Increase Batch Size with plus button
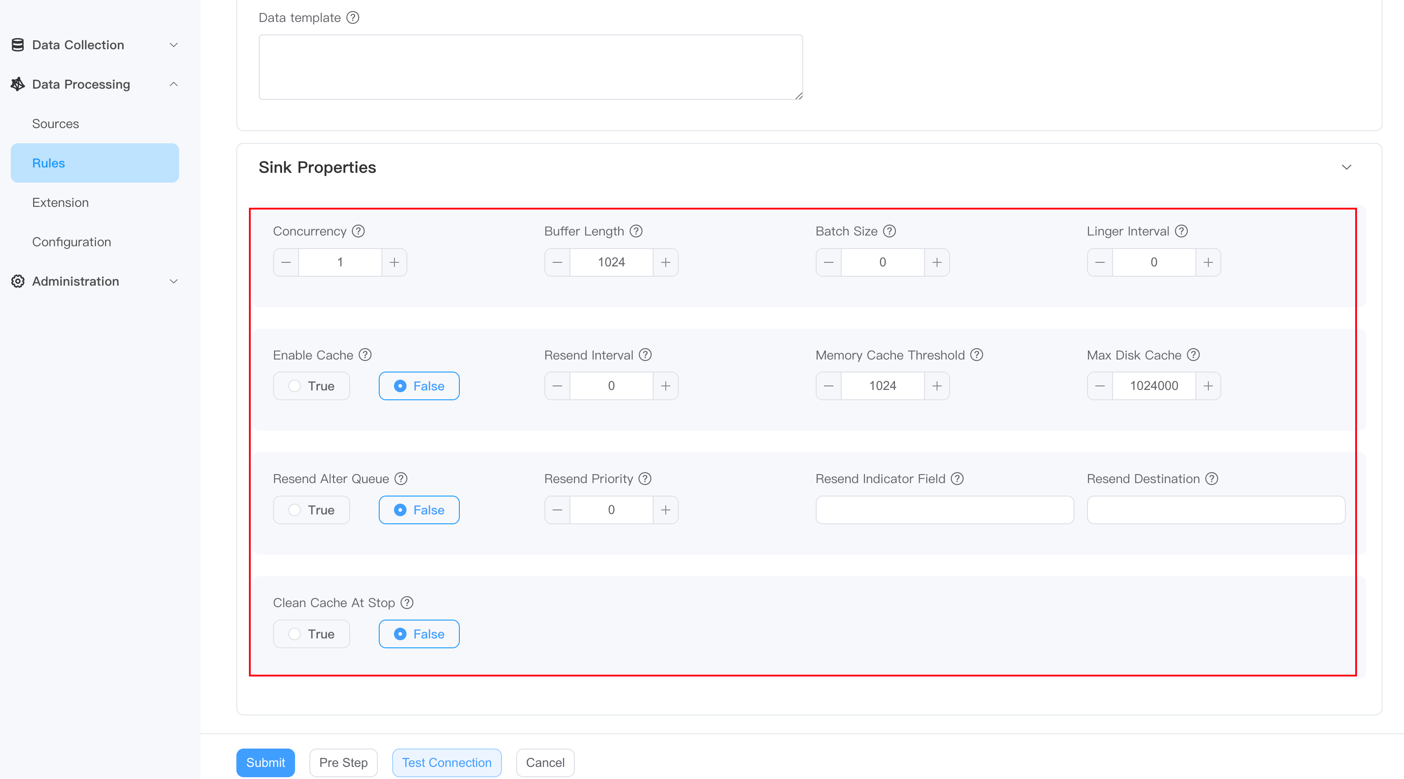This screenshot has height=779, width=1404. click(936, 262)
